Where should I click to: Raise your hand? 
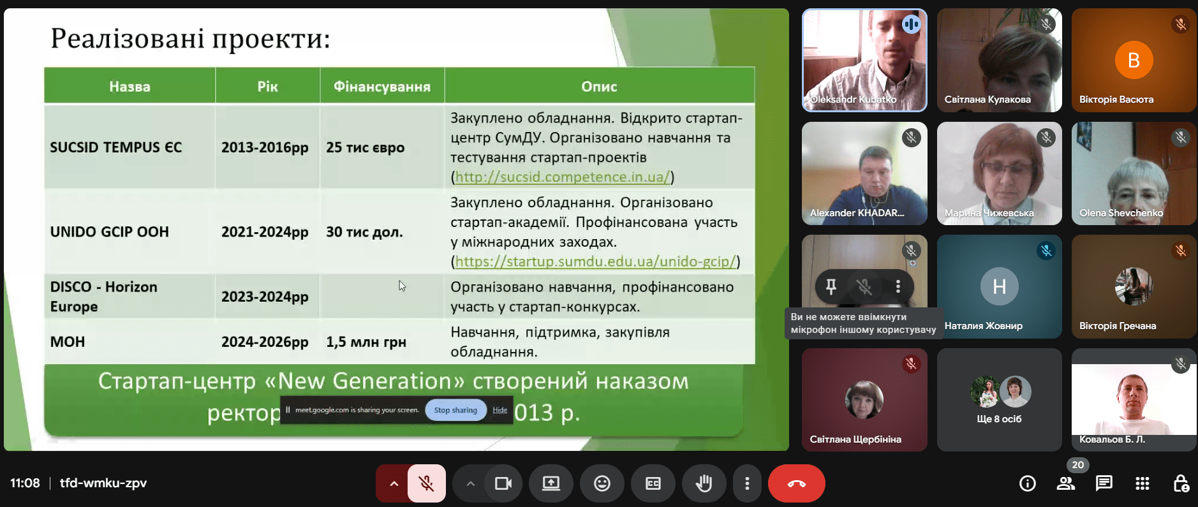tap(704, 483)
